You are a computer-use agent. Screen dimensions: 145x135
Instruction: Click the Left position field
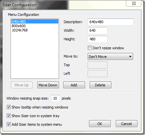tap(98, 73)
